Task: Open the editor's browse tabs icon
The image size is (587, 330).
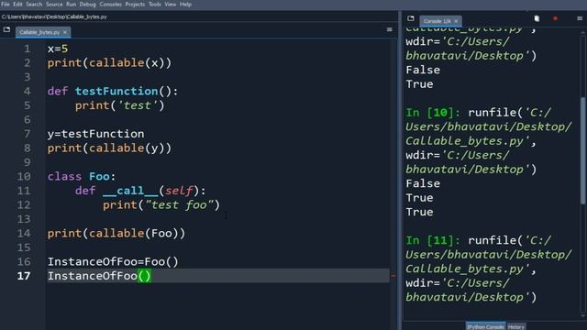Action: click(6, 29)
